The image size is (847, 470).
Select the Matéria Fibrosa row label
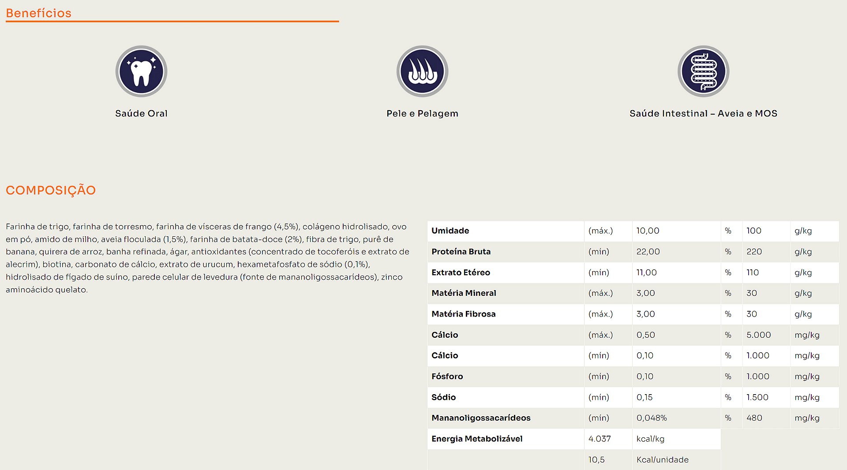click(463, 314)
